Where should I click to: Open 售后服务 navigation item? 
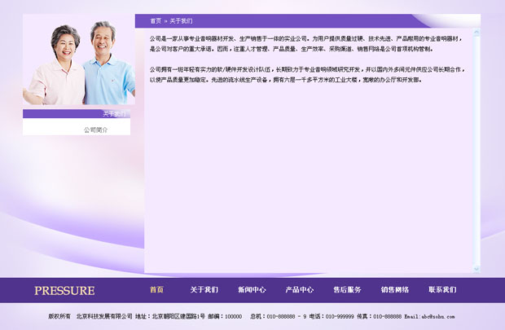pos(347,290)
